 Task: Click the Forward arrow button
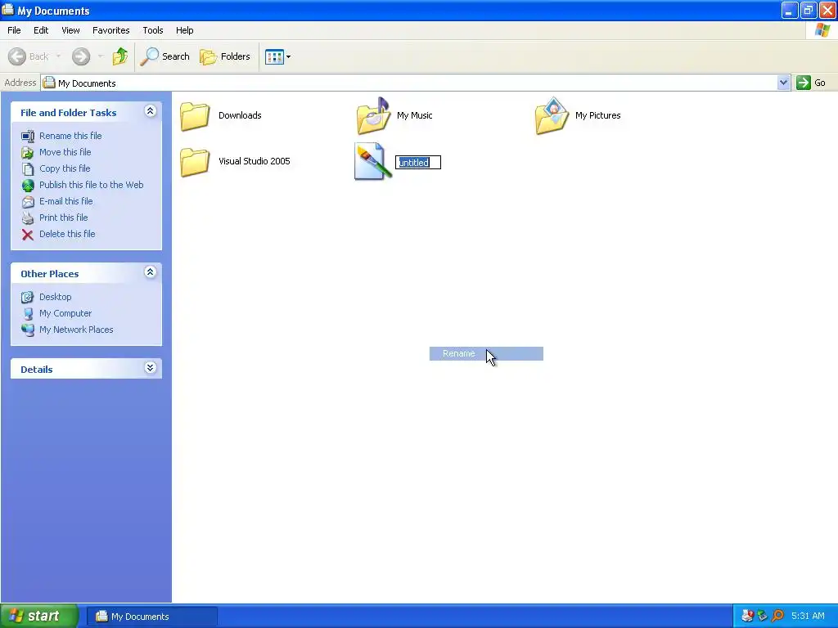[81, 56]
